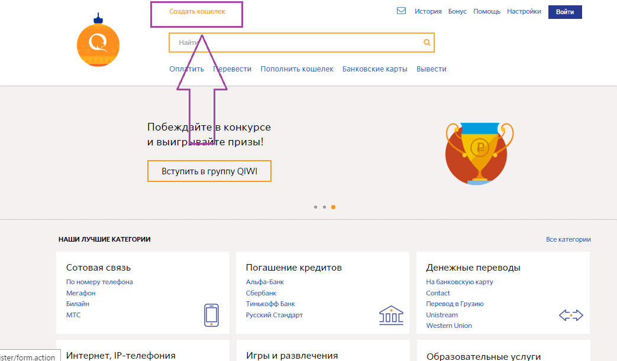Viewport: 617px width, 361px height.
Task: Choose Сбербанк link
Action: tap(261, 293)
